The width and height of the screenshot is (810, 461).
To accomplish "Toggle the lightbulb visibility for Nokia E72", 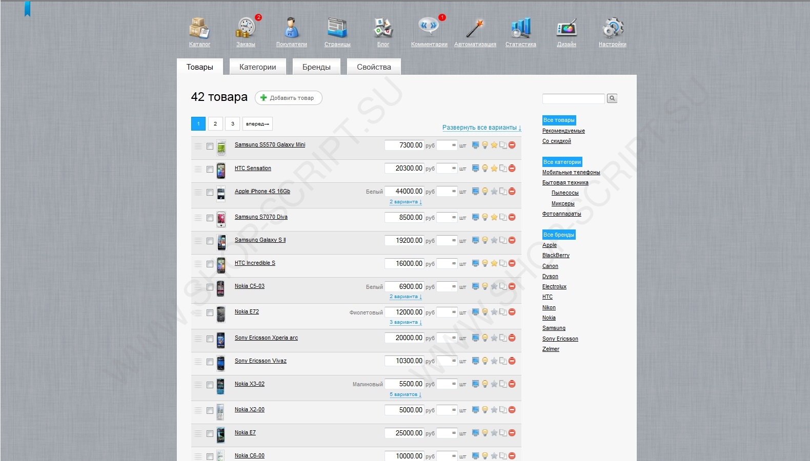I will (x=484, y=312).
